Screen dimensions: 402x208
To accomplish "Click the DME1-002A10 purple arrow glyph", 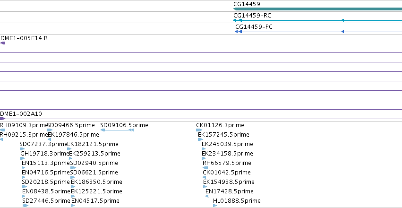I will point(2,119).
